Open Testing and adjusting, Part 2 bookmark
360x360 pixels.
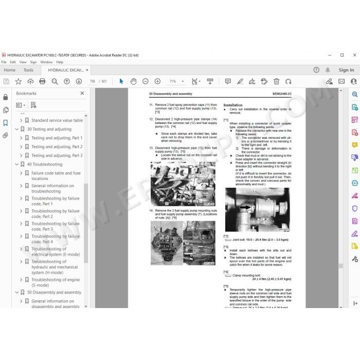[57, 147]
